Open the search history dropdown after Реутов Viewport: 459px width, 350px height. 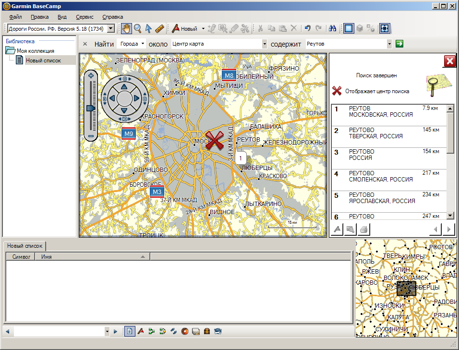pyautogui.click(x=389, y=44)
